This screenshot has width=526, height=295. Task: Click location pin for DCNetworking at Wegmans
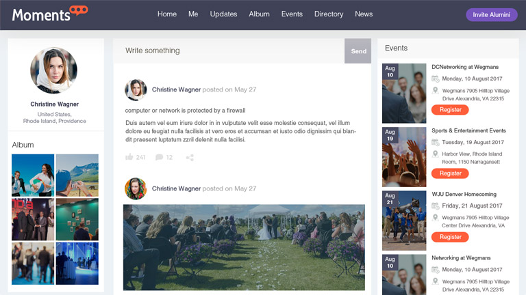click(x=435, y=90)
